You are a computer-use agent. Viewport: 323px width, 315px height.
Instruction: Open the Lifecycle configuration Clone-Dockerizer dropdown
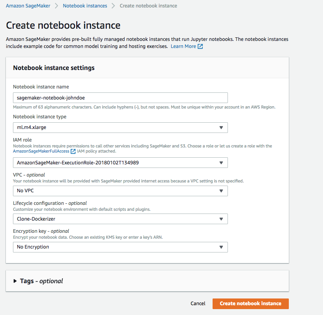pos(120,219)
